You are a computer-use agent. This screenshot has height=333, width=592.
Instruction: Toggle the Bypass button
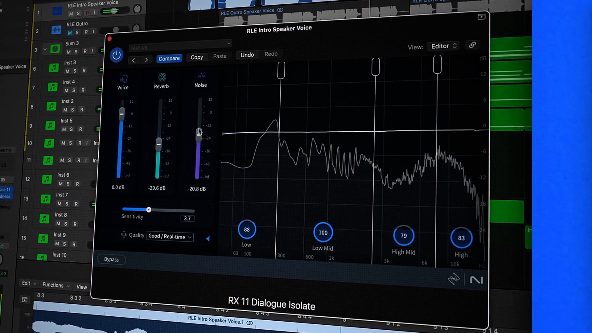[111, 259]
